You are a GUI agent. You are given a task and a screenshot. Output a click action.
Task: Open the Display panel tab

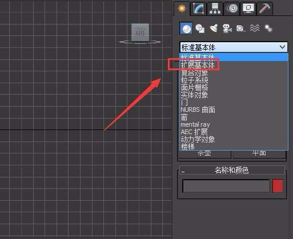248,9
